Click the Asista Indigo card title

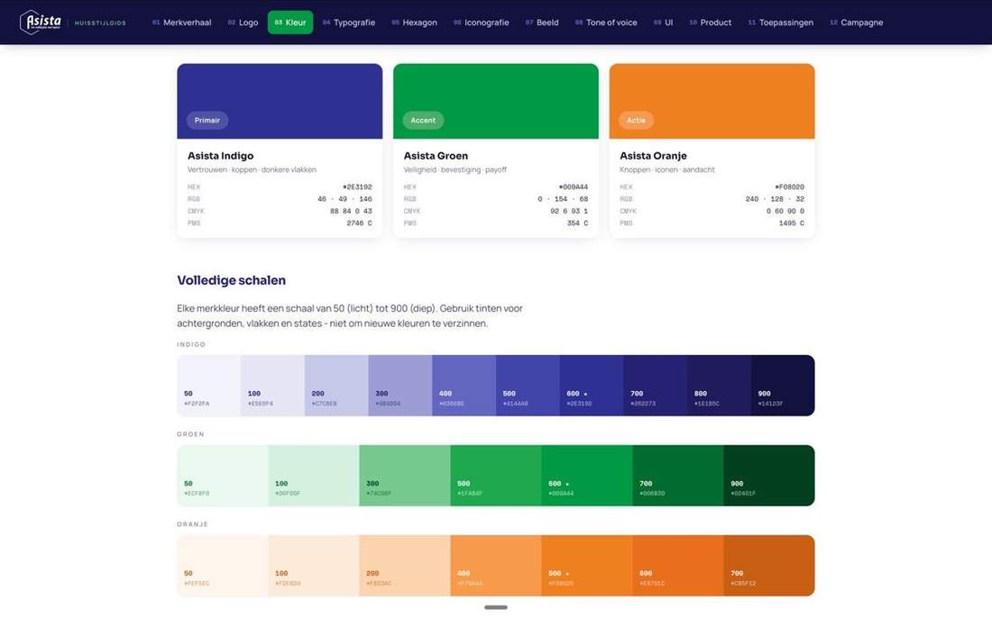(x=220, y=156)
